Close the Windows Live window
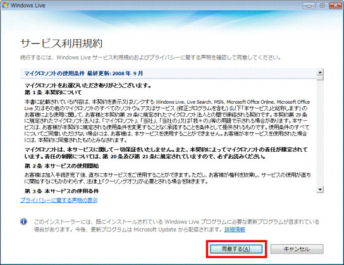Screen dimensions: 344x265 coord(335,6)
